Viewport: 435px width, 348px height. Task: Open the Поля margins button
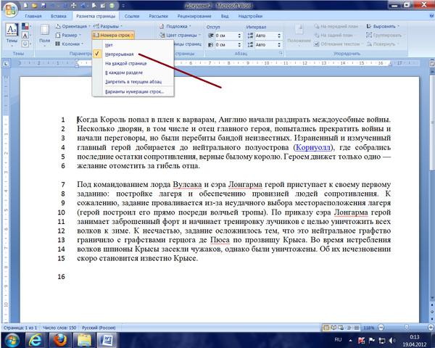[44, 34]
